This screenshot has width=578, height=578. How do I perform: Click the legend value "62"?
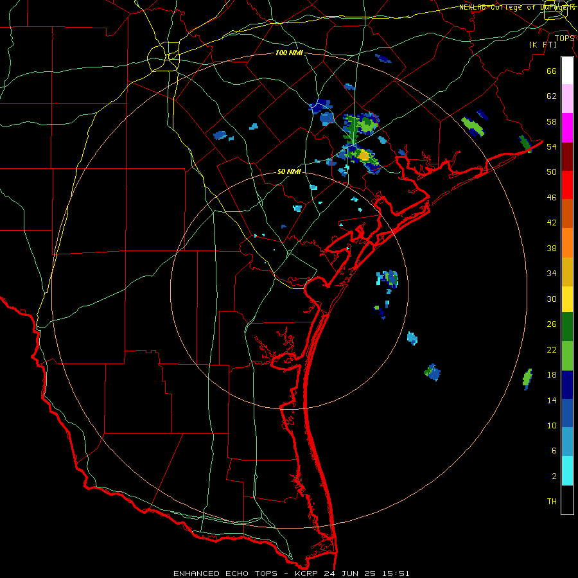(x=552, y=96)
